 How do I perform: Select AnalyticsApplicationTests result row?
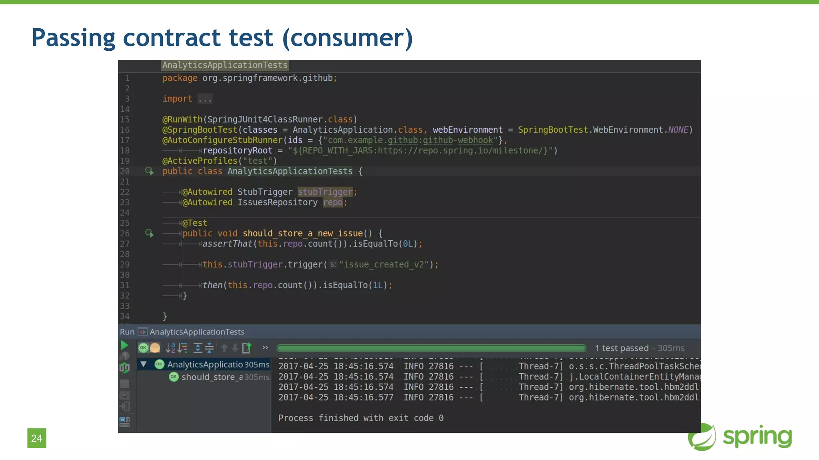point(204,364)
